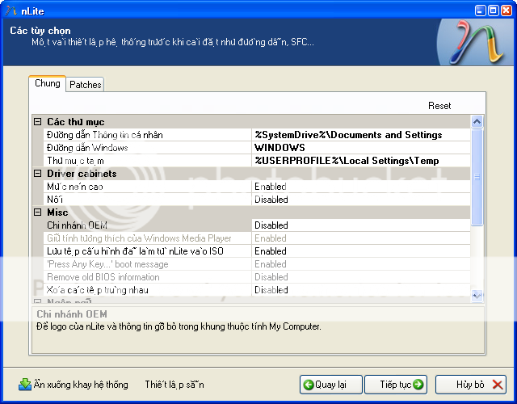Viewport: 517px width, 404px height.
Task: Click Ẩn xuống khay hệ thống
Action: point(74,385)
